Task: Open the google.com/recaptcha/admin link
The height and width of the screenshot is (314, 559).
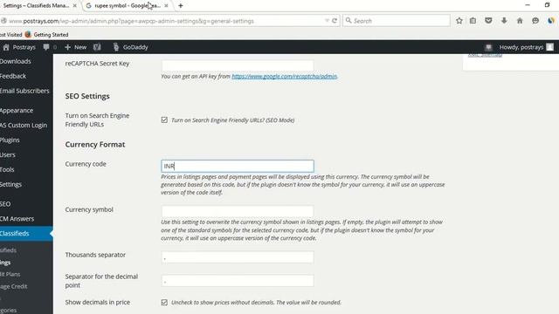Action: [284, 76]
